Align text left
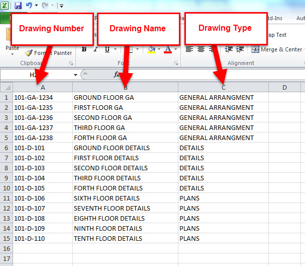Screen dimensions: 305x266 coord(189,49)
